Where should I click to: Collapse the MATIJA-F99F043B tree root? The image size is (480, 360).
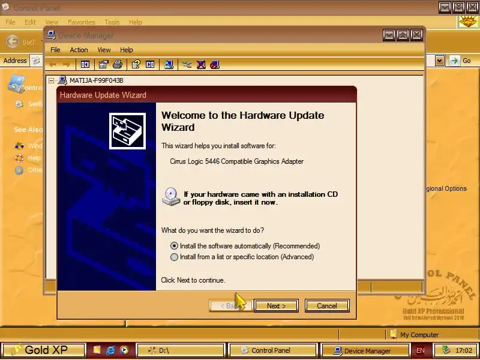click(51, 80)
